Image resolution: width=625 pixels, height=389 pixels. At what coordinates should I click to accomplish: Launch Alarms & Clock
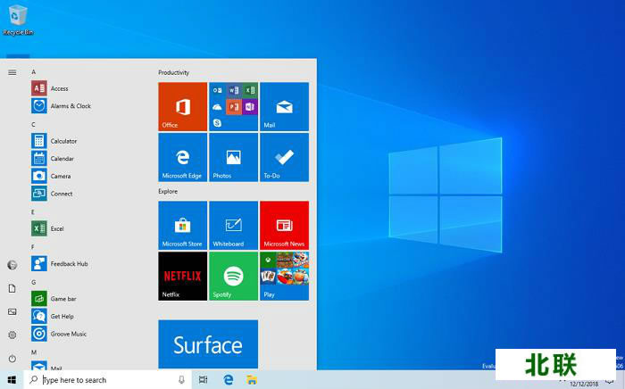(70, 106)
